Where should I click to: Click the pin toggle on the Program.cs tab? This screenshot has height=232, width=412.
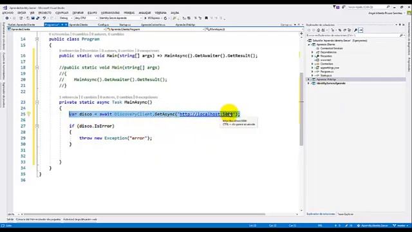(62, 24)
